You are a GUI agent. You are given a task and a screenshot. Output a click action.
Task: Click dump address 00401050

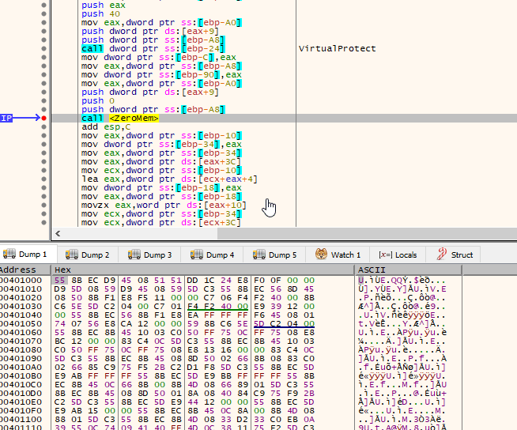click(21, 324)
